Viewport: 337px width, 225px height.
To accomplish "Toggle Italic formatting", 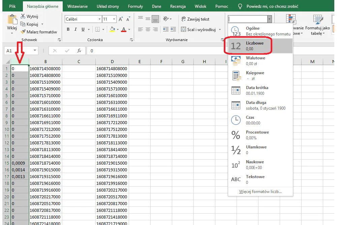I will coord(75,29).
